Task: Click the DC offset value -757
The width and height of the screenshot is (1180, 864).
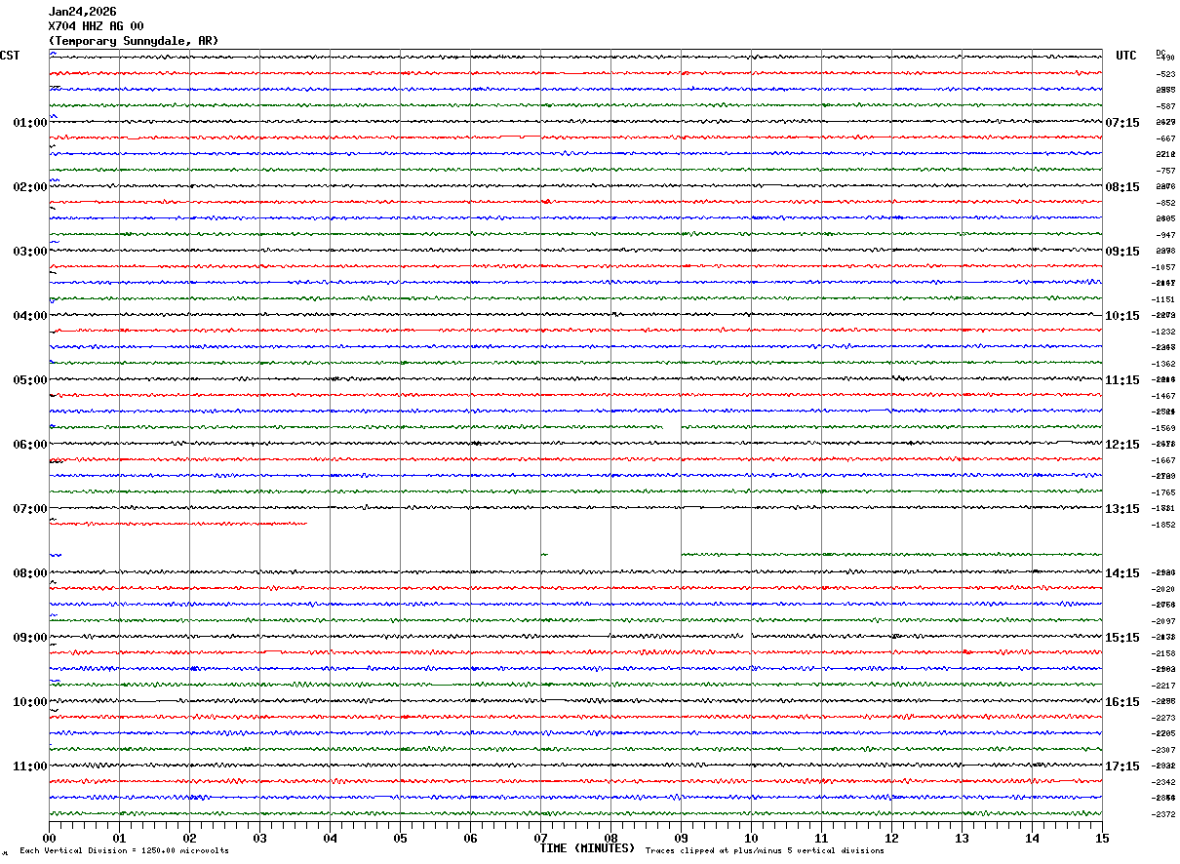Action: (x=1164, y=171)
